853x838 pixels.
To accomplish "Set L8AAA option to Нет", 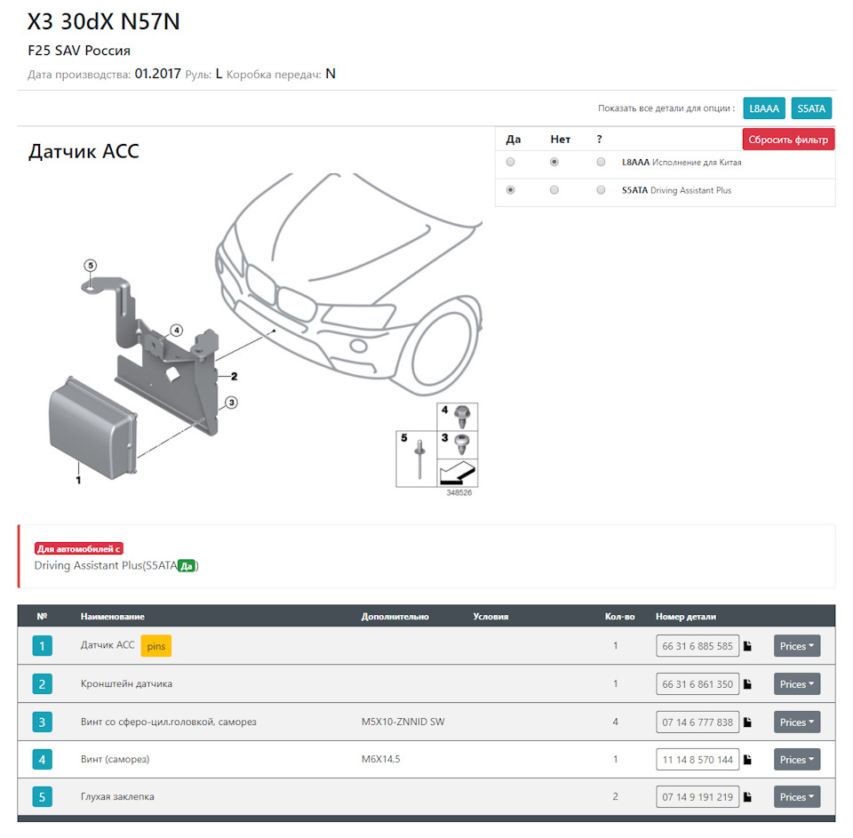I will (x=554, y=162).
